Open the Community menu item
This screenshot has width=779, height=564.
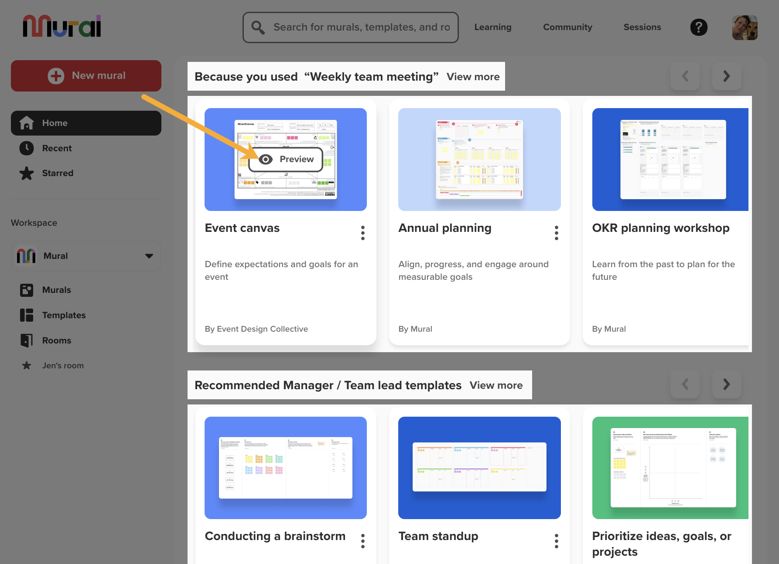(x=567, y=27)
